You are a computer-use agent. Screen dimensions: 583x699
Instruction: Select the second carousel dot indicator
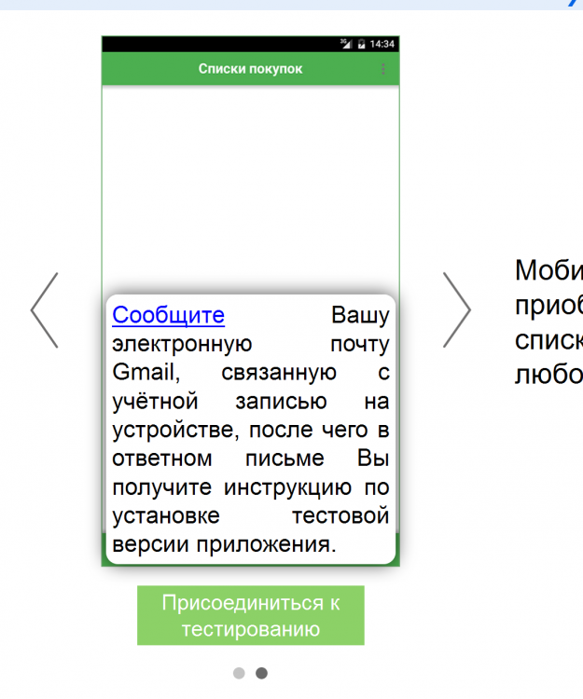pyautogui.click(x=261, y=673)
